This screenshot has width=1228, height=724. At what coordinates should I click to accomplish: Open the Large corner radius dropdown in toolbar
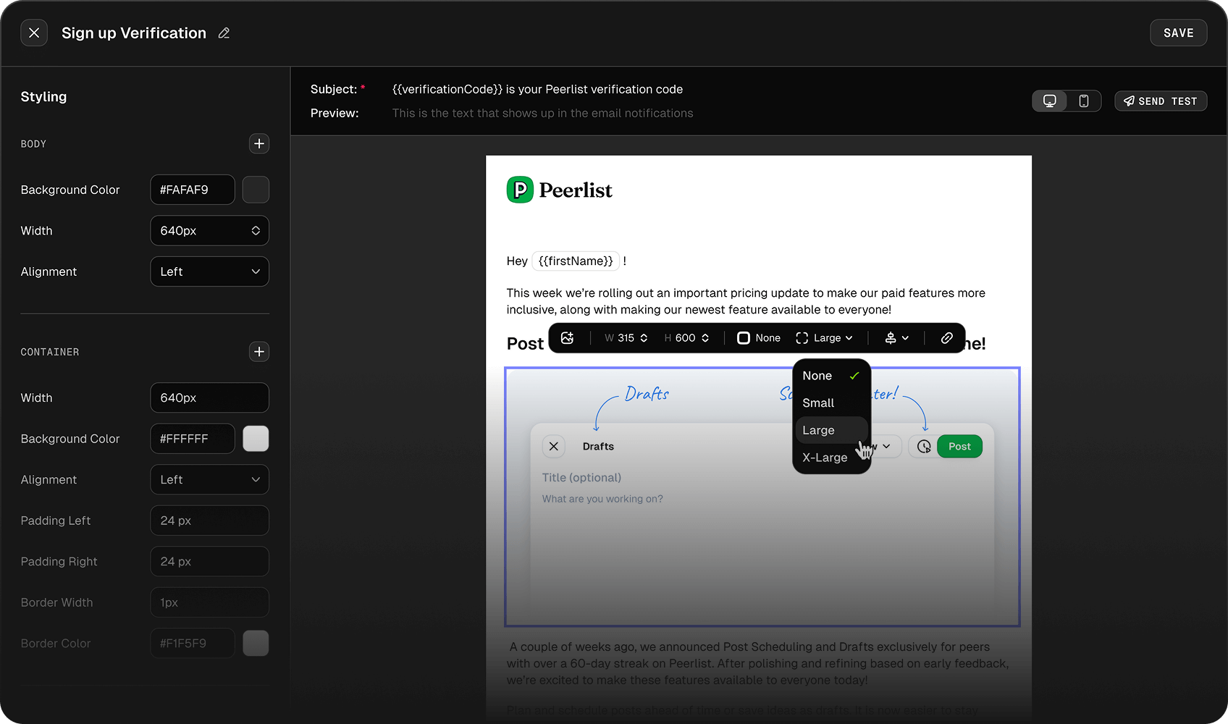(825, 337)
